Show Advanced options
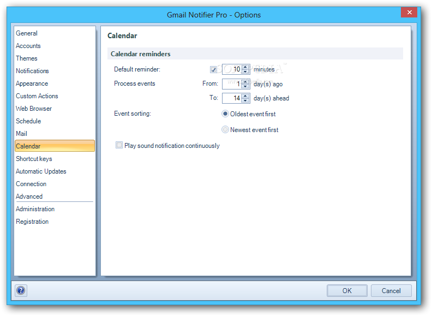432x316 pixels. (x=29, y=196)
